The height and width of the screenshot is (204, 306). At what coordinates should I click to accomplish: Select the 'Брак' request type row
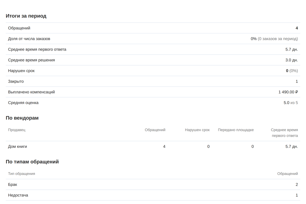pyautogui.click(x=153, y=185)
